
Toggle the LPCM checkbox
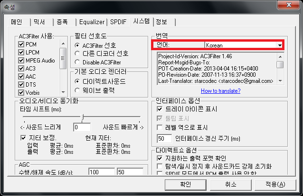pyautogui.click(x=21, y=53)
